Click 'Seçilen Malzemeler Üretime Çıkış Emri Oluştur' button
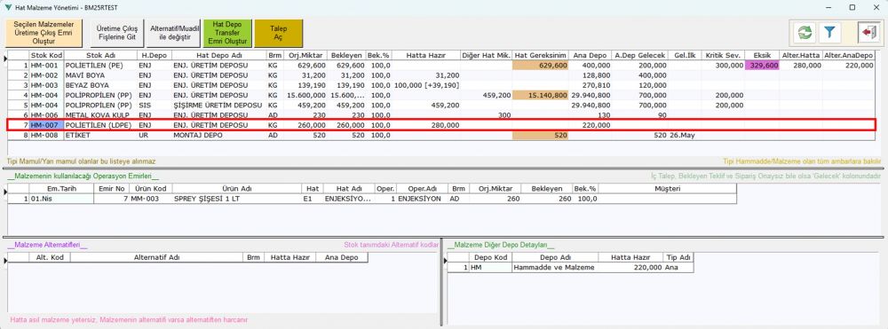Viewport: 888px width, 329px height. pyautogui.click(x=44, y=33)
